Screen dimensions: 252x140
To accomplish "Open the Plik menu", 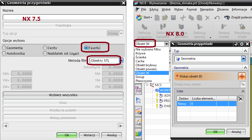I will click(x=144, y=9).
